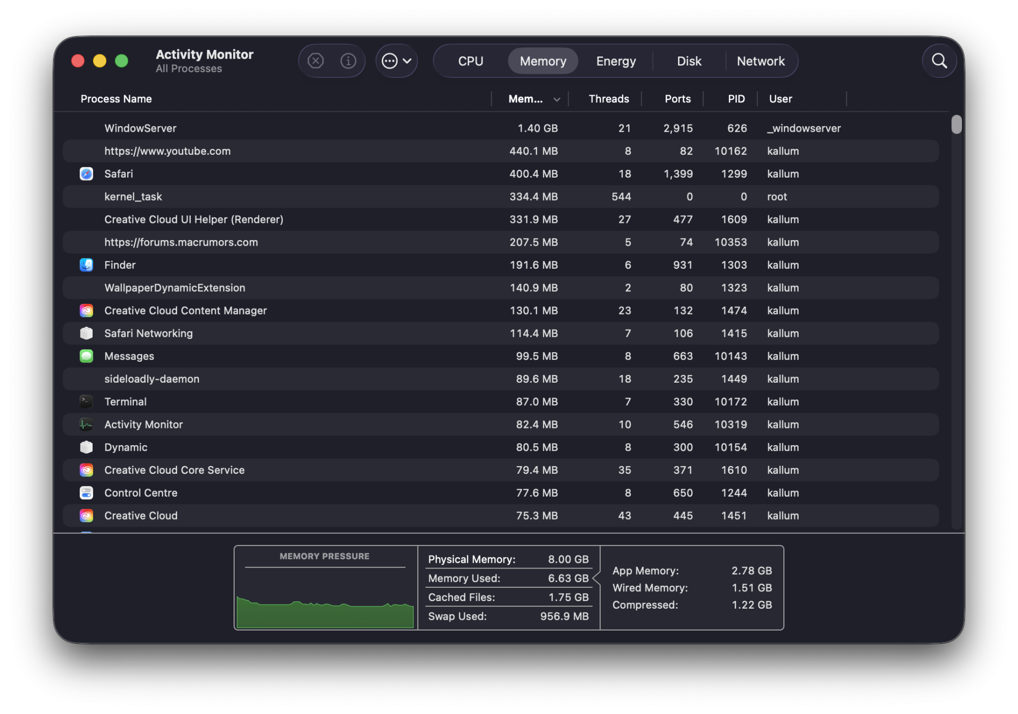Sort by Threads column header

(608, 99)
